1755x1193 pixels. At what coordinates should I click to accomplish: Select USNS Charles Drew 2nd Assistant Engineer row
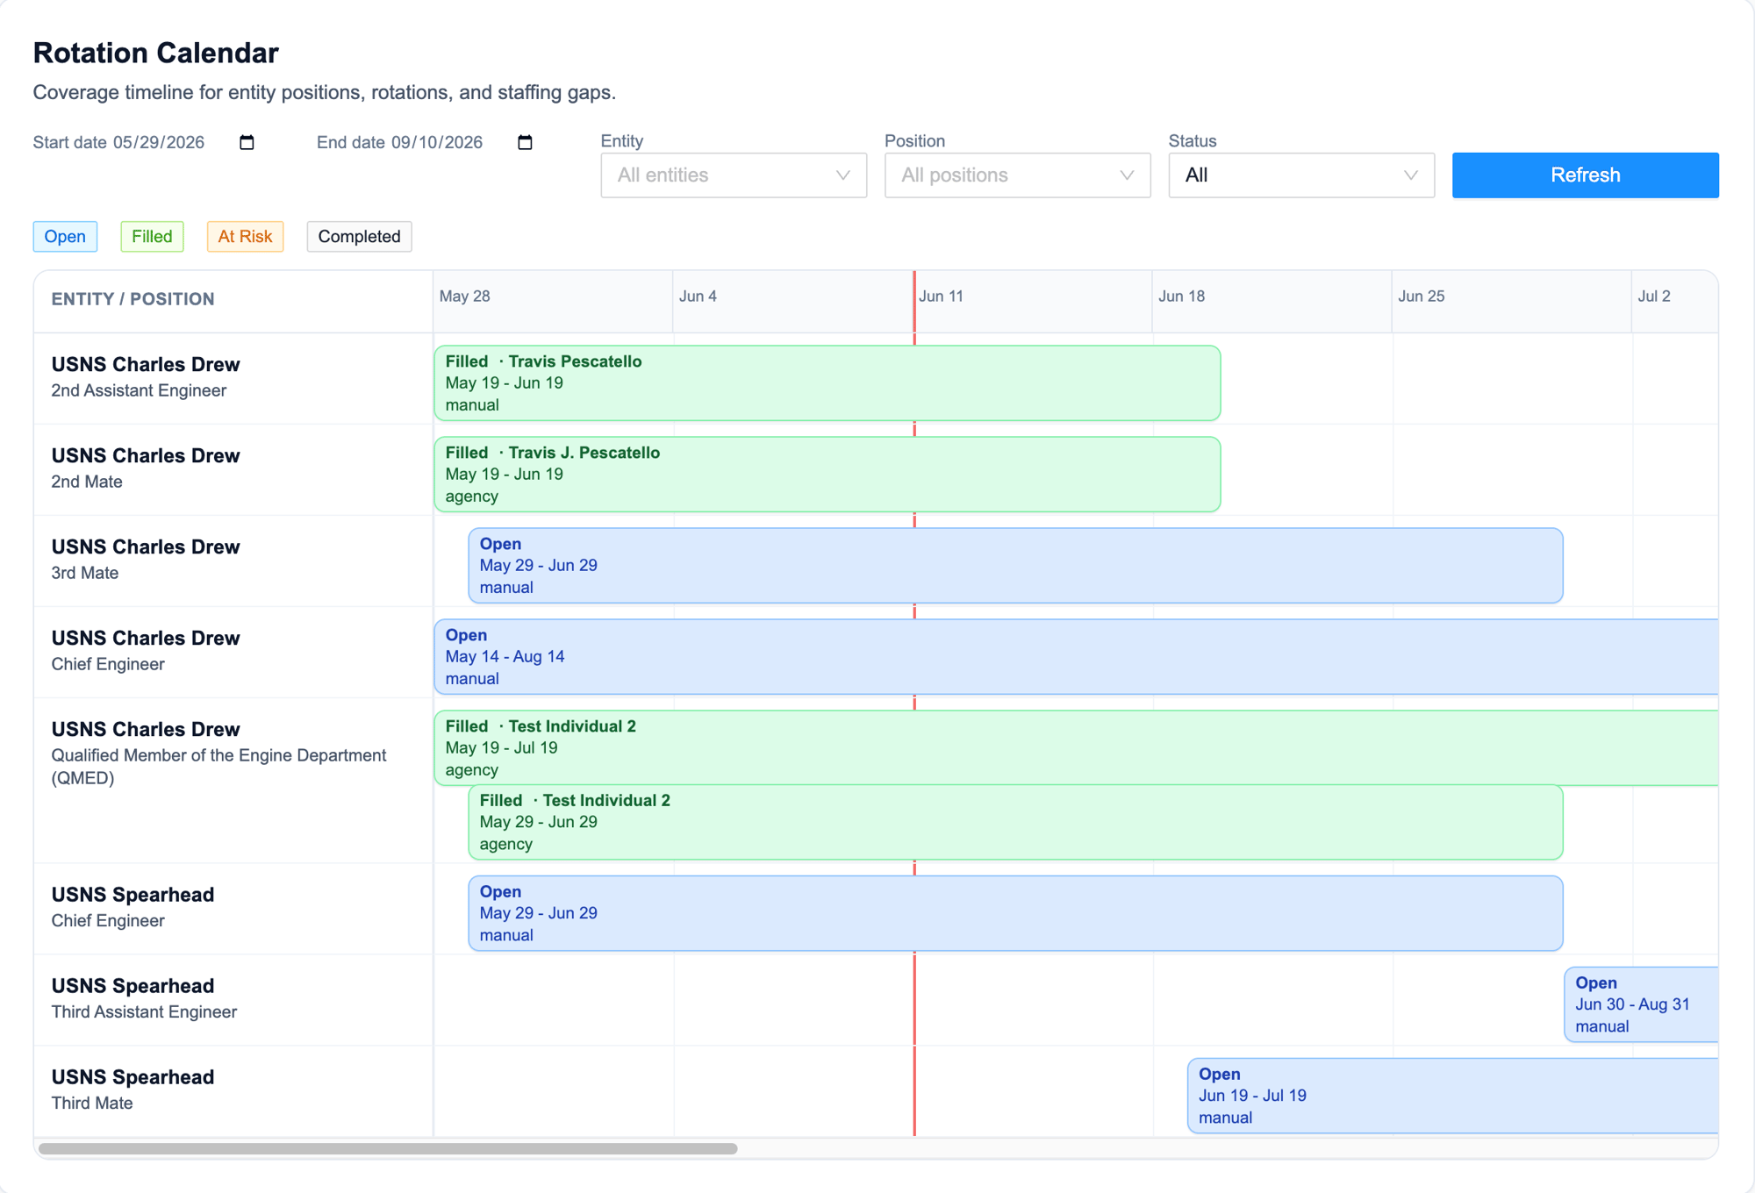(x=233, y=378)
